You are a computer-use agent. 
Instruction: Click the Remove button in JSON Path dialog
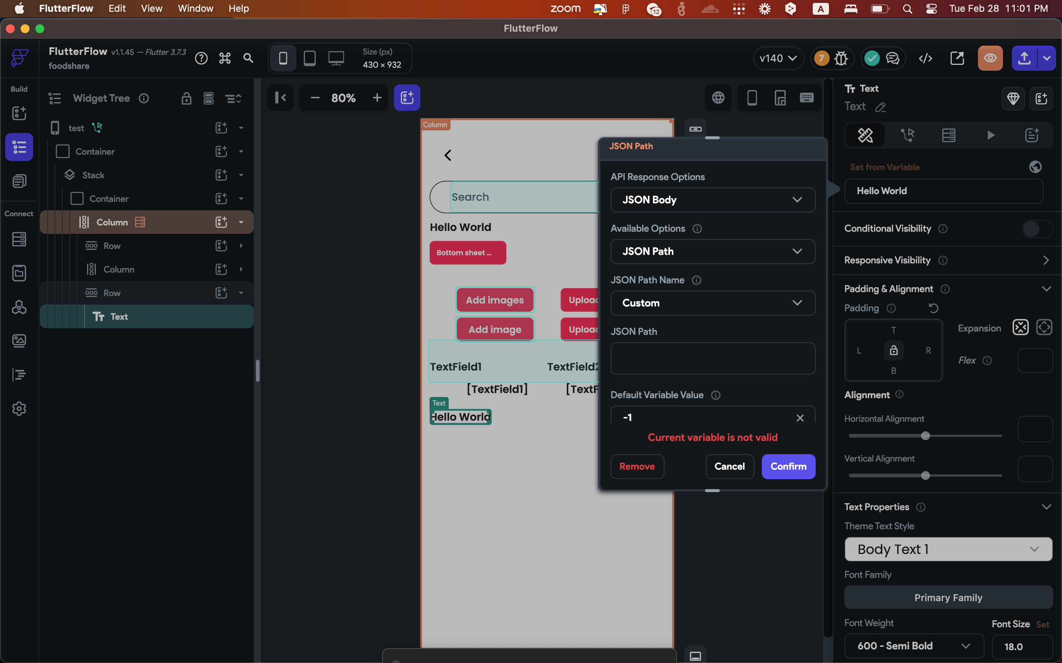pos(637,467)
